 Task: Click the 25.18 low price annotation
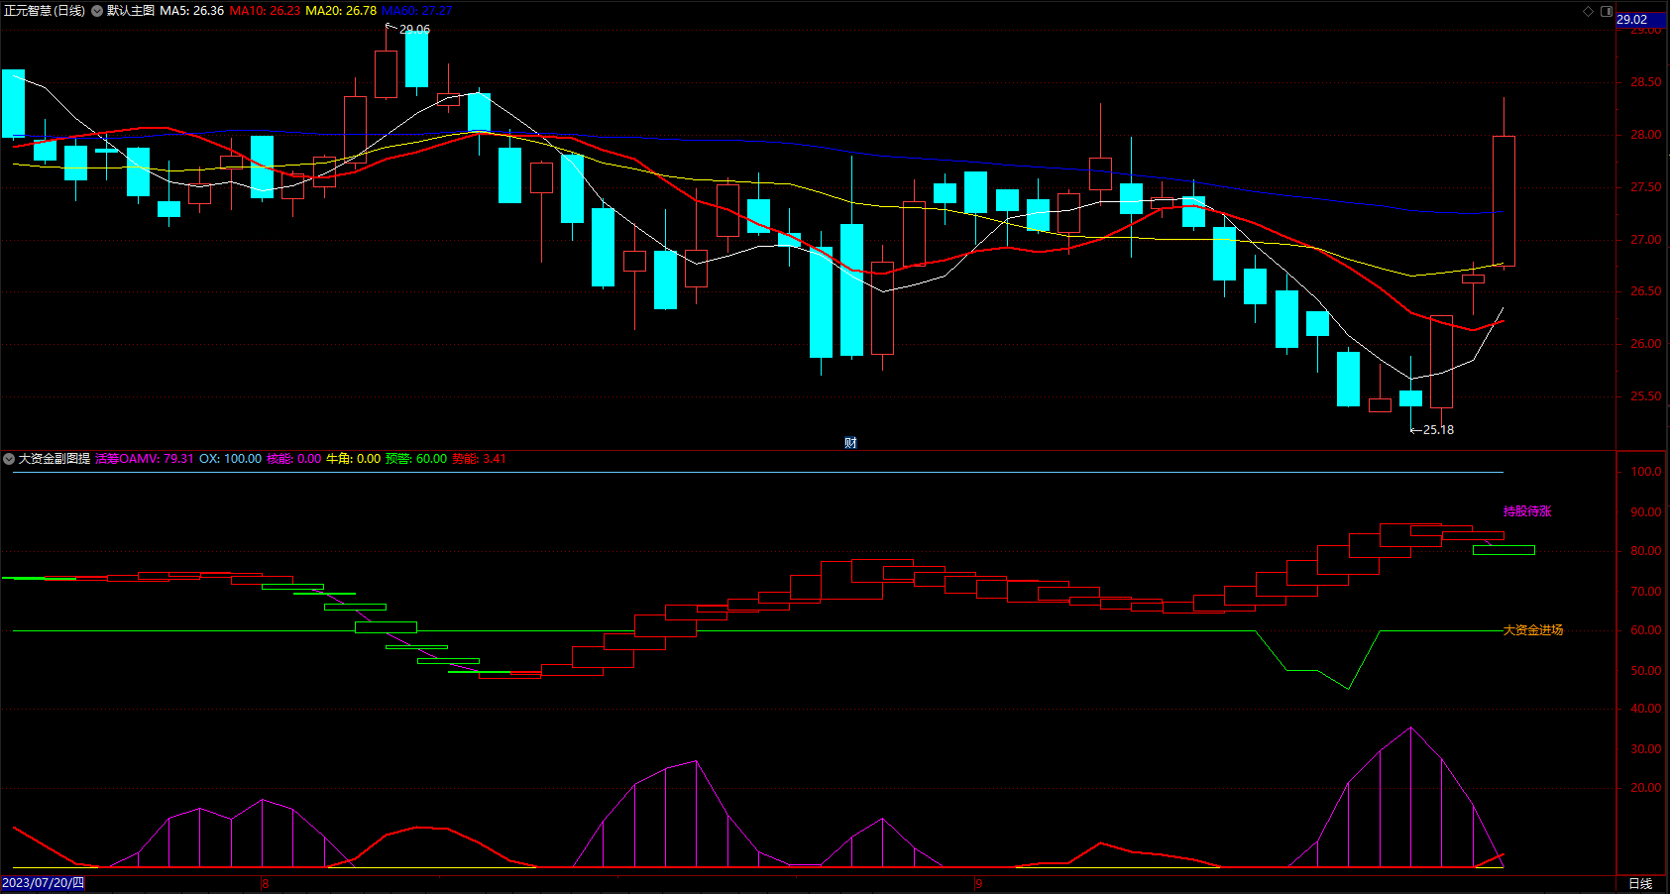(x=1438, y=430)
